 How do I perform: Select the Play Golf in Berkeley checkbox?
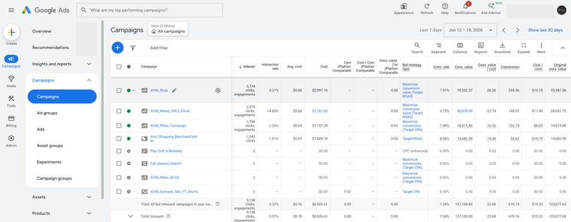point(119,151)
